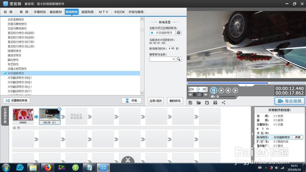Step forward one frame in preview
306x172 pixels.
click(235, 90)
